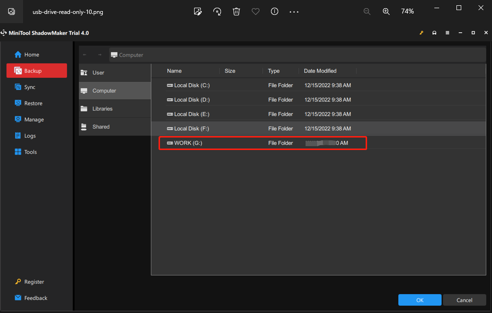
Task: Click the back navigation arrow
Action: click(x=85, y=55)
